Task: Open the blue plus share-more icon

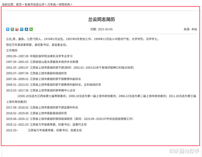Action: point(8,29)
